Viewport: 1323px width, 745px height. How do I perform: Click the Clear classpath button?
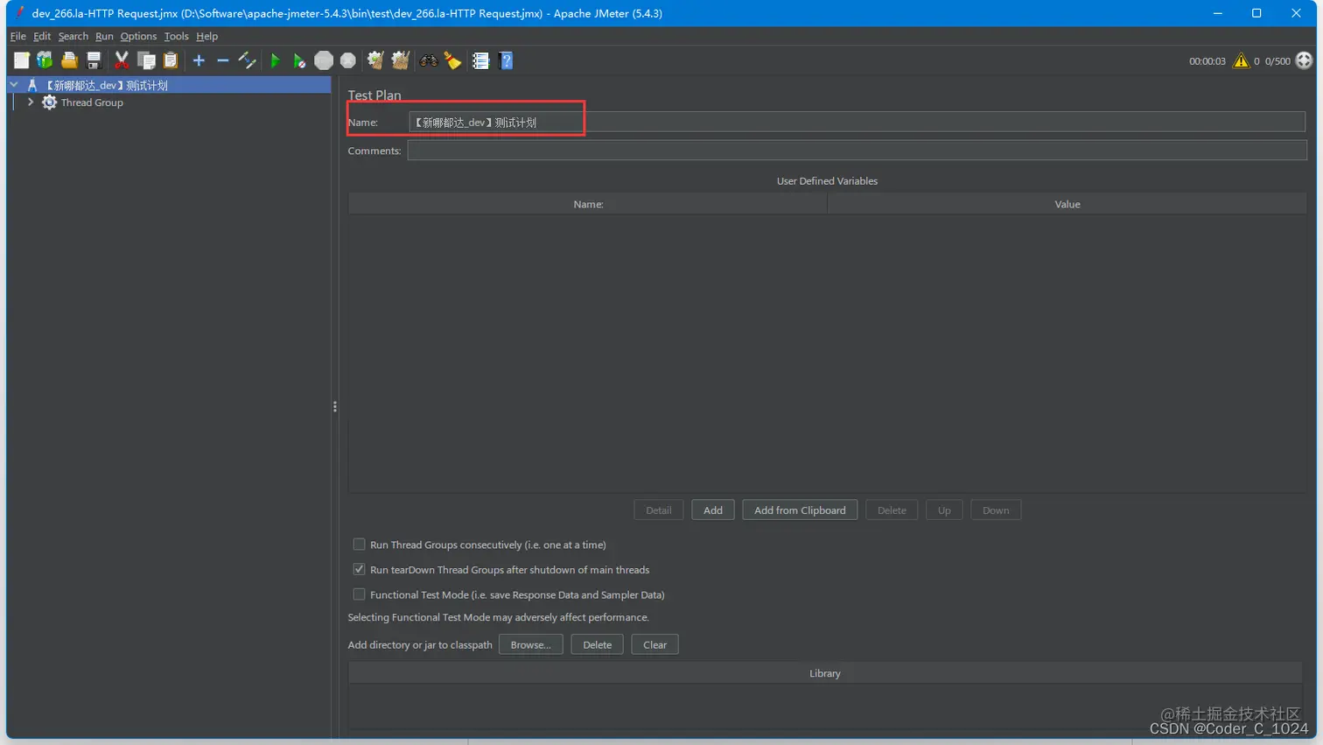click(654, 644)
